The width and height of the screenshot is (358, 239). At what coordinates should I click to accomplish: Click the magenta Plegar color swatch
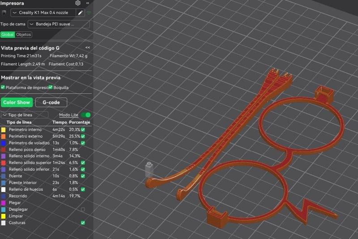point(4,202)
